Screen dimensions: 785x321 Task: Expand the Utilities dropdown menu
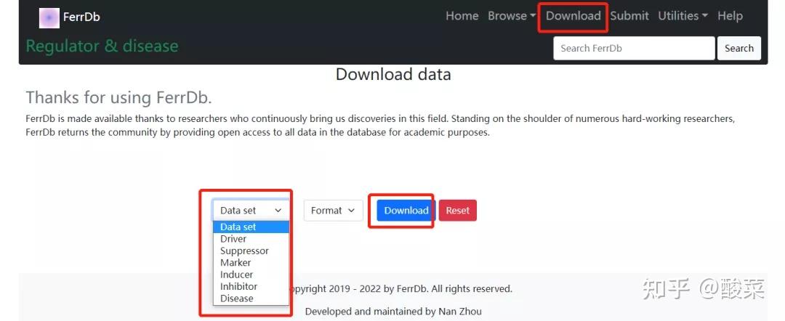683,16
